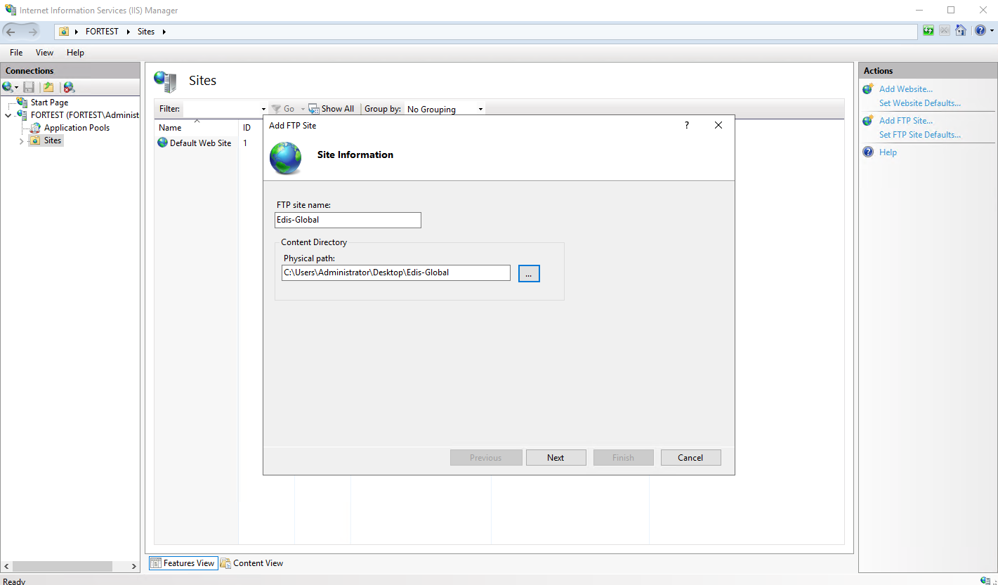Click the dialog help question mark
Screen dimensions: 998x585
(x=687, y=125)
